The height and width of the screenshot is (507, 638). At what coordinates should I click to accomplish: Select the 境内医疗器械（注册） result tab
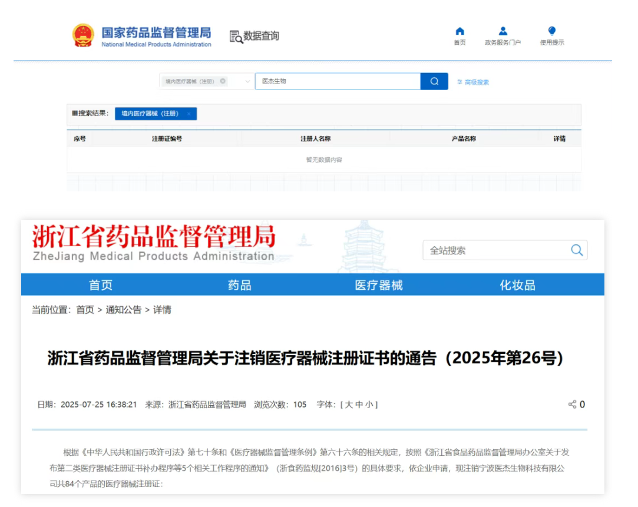click(150, 114)
